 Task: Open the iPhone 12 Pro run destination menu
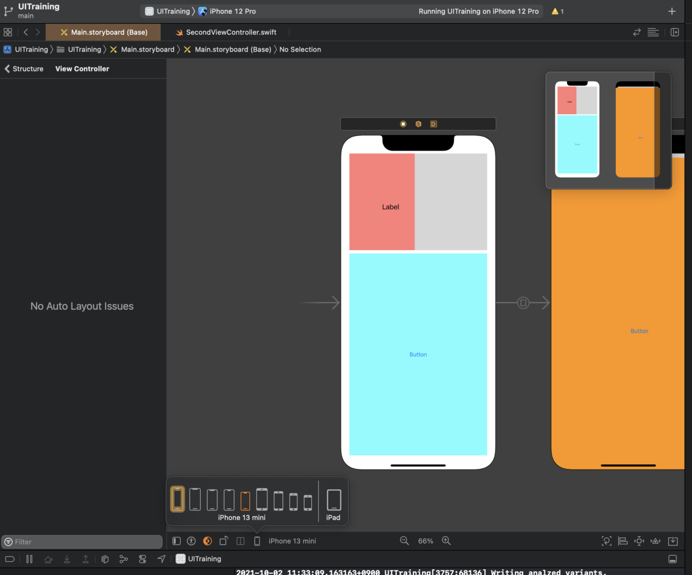point(227,12)
